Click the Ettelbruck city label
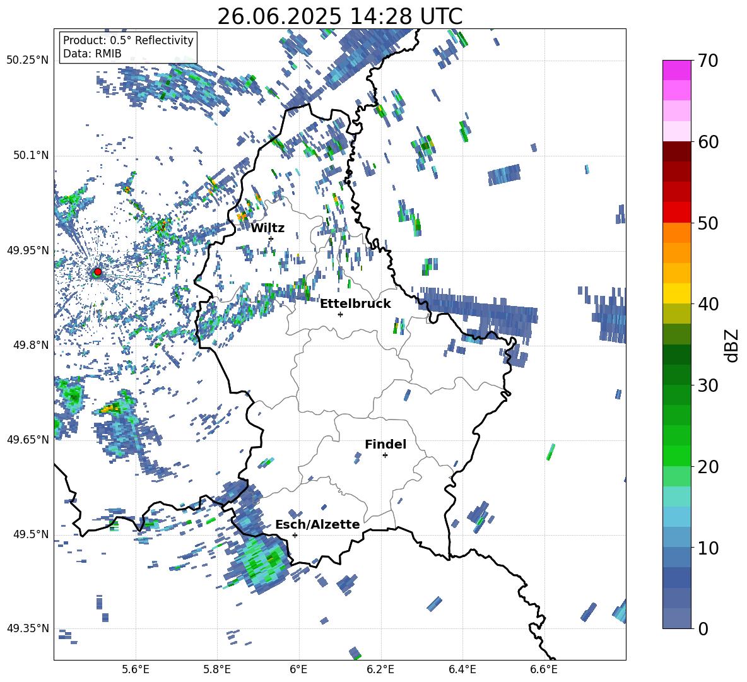The height and width of the screenshot is (682, 747). tap(355, 304)
